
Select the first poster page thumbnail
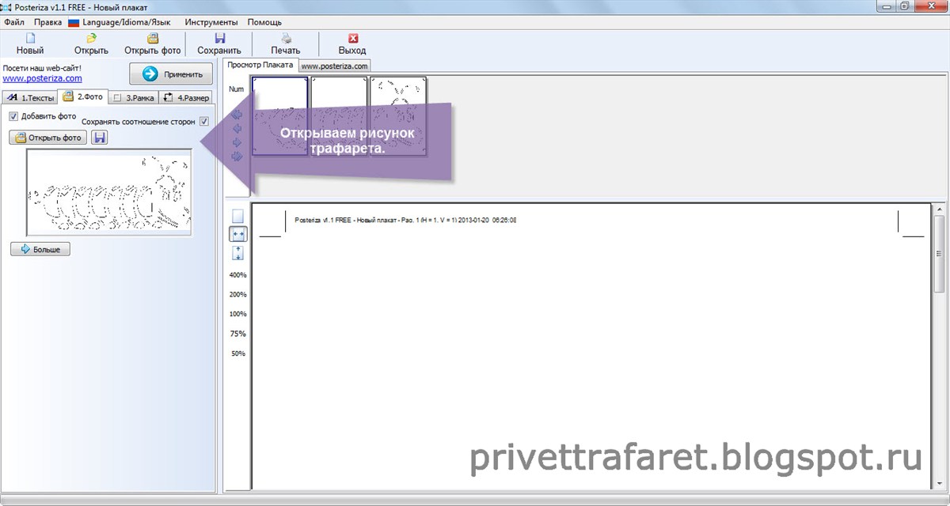(x=279, y=115)
